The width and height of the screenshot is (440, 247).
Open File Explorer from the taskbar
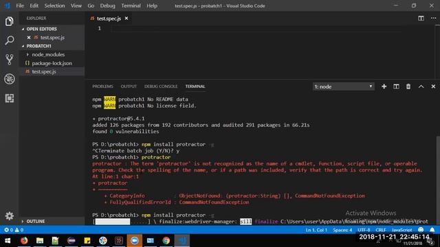coord(40,241)
